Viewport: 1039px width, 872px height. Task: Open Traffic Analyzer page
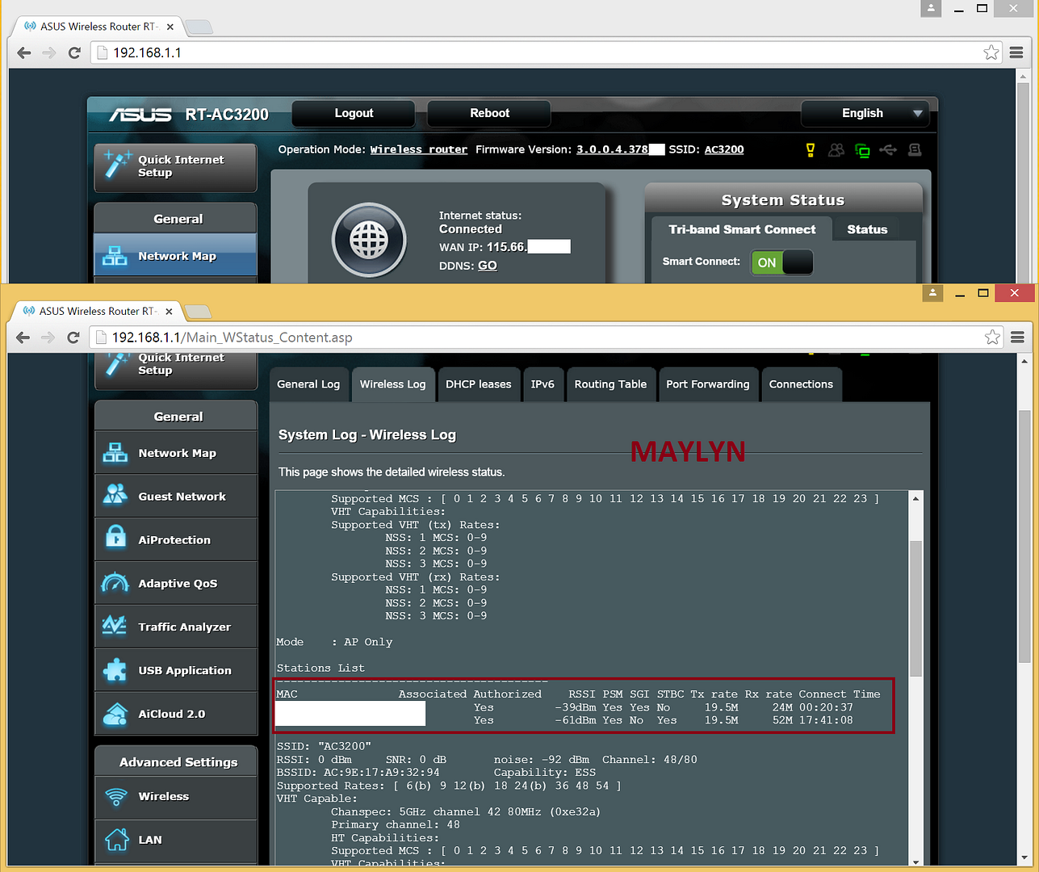point(176,627)
